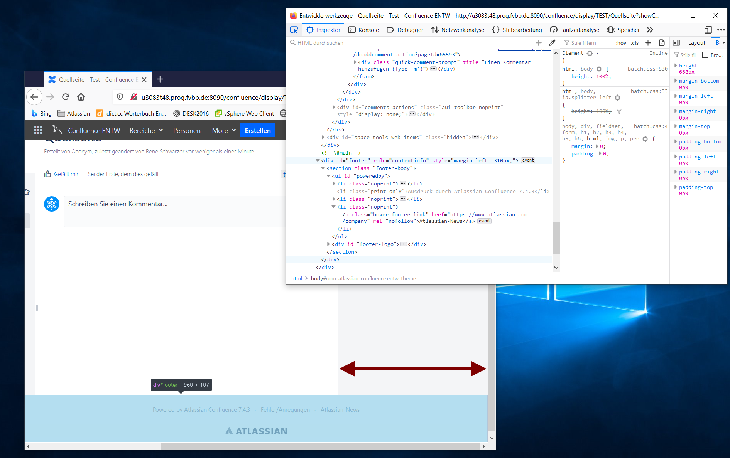This screenshot has width=730, height=458.
Task: Expand the margin-bottom computed property
Action: pyautogui.click(x=676, y=81)
